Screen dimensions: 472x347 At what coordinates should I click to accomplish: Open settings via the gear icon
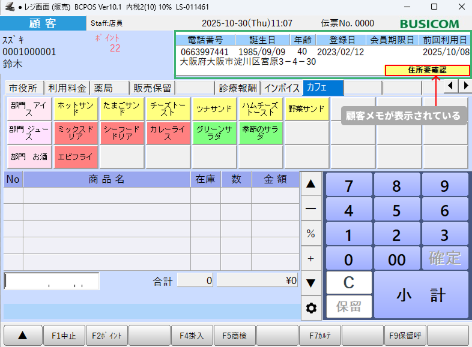[311, 308]
